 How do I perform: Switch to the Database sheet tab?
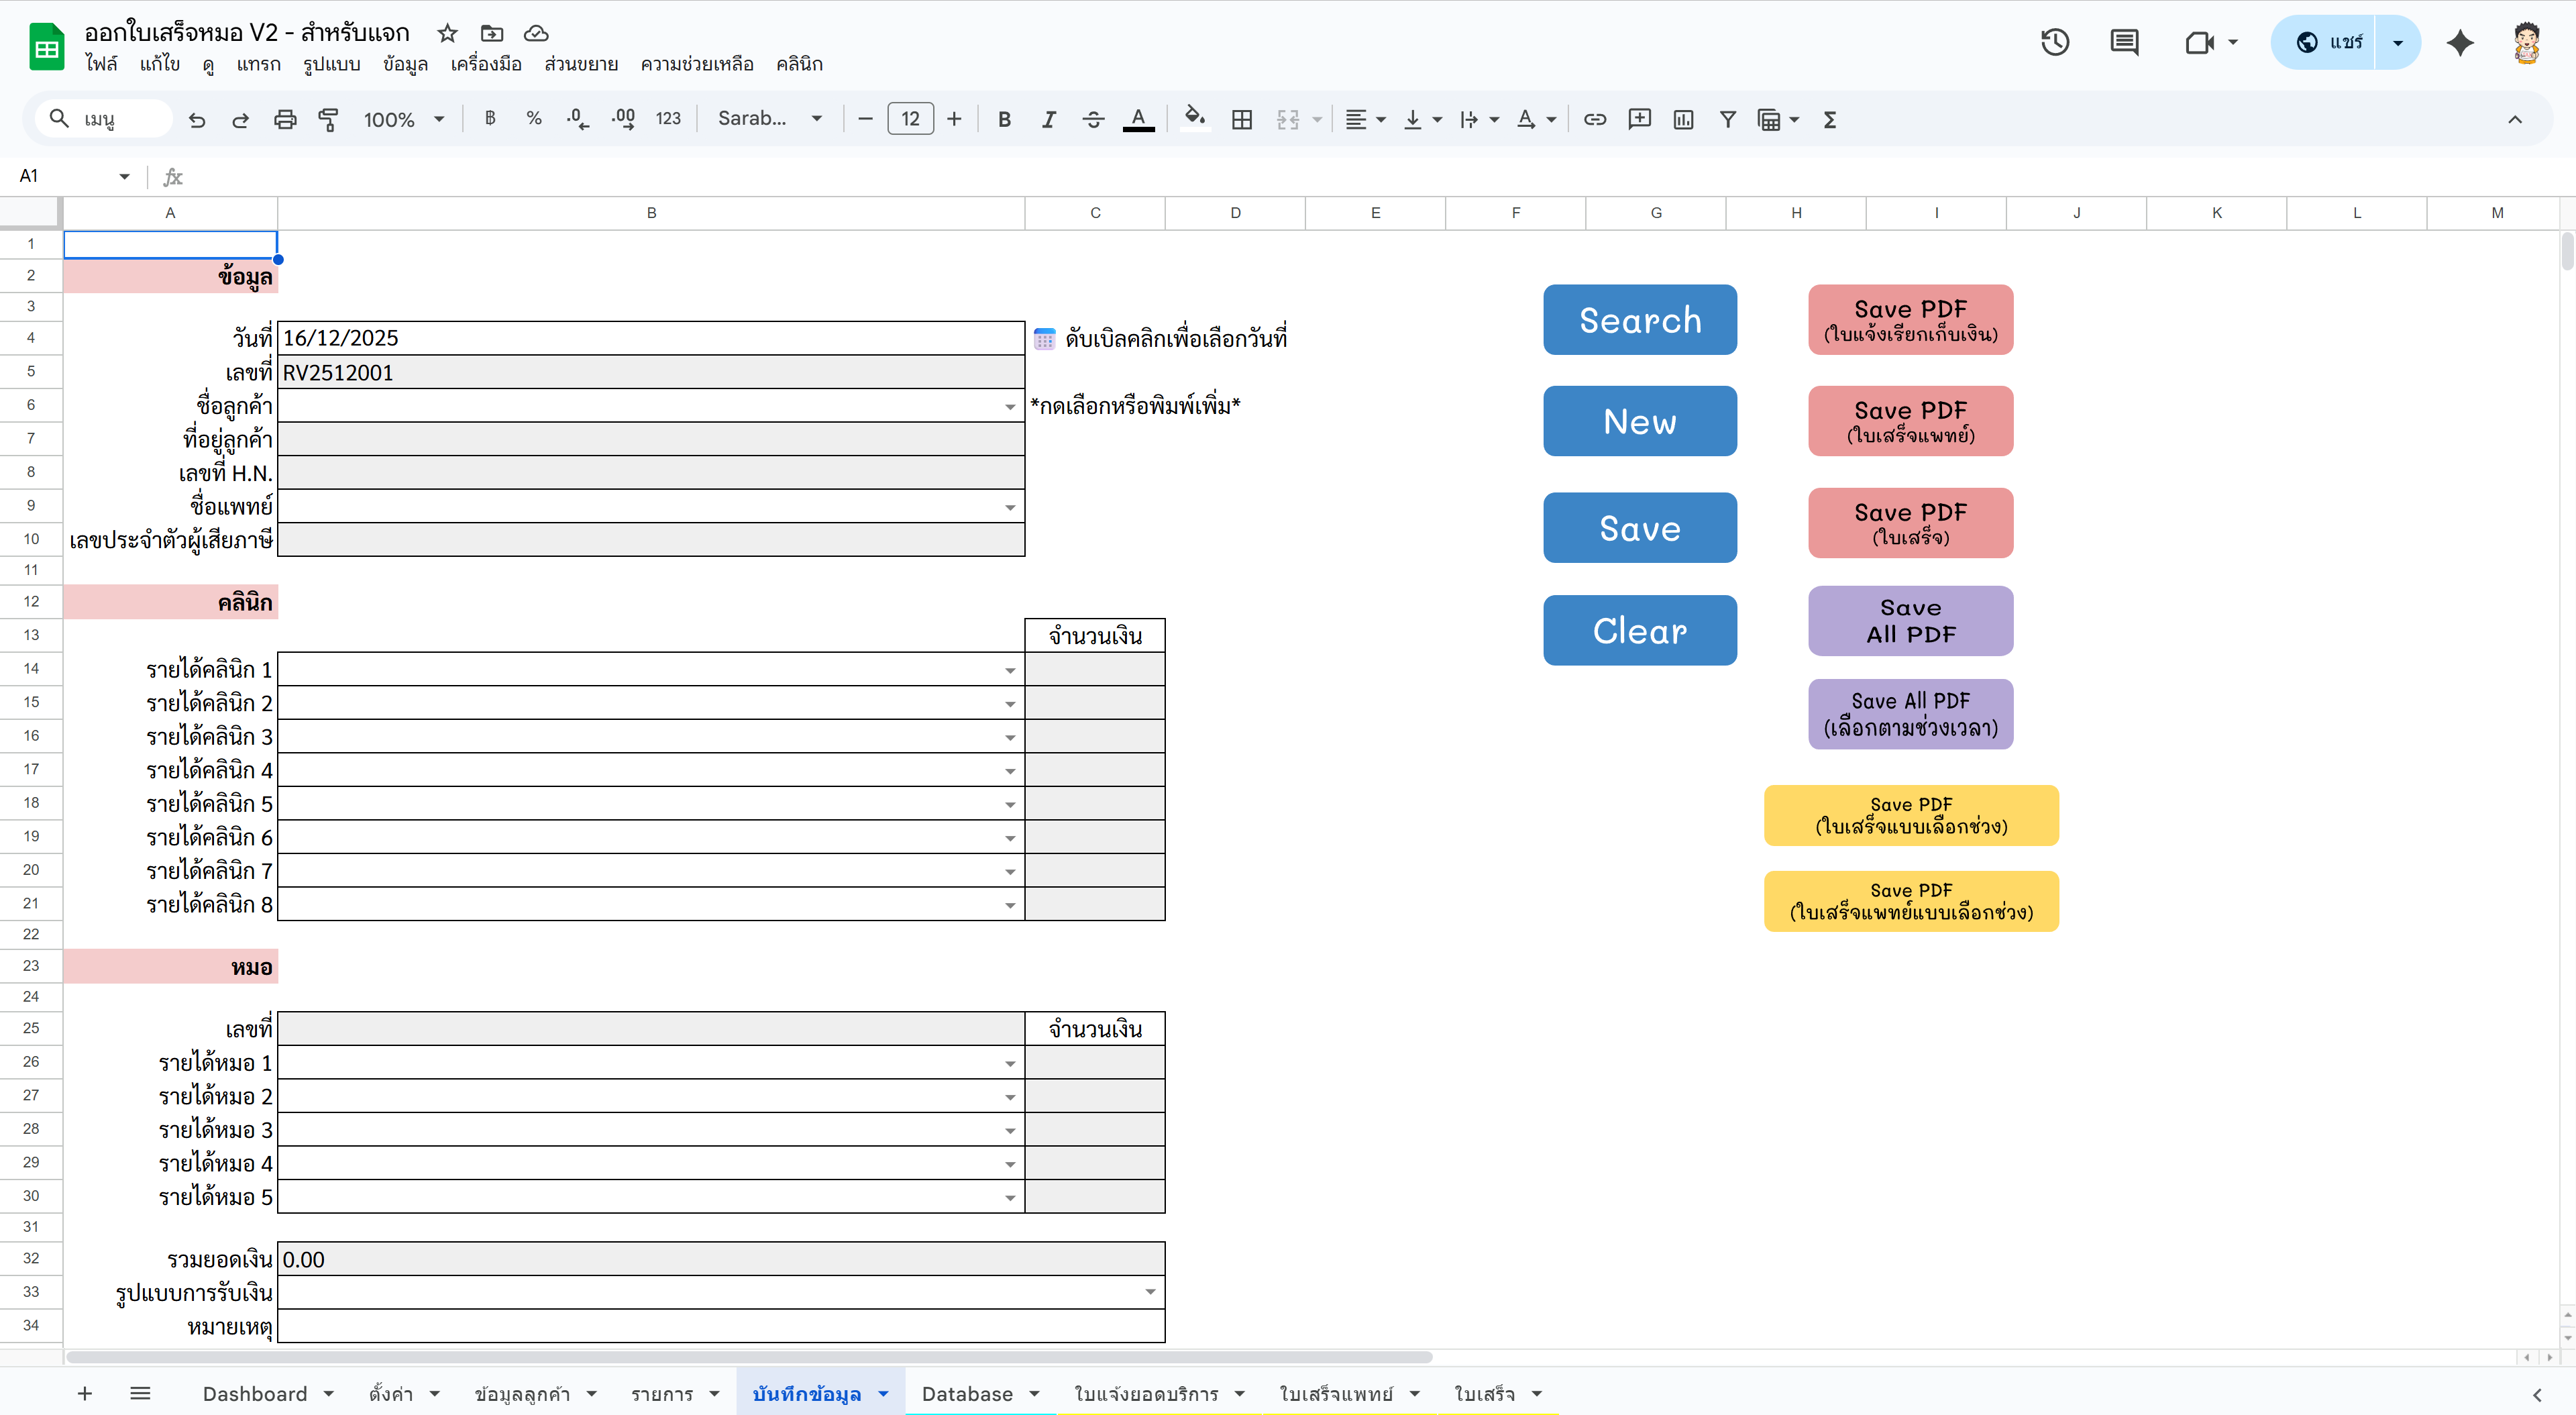[x=966, y=1393]
